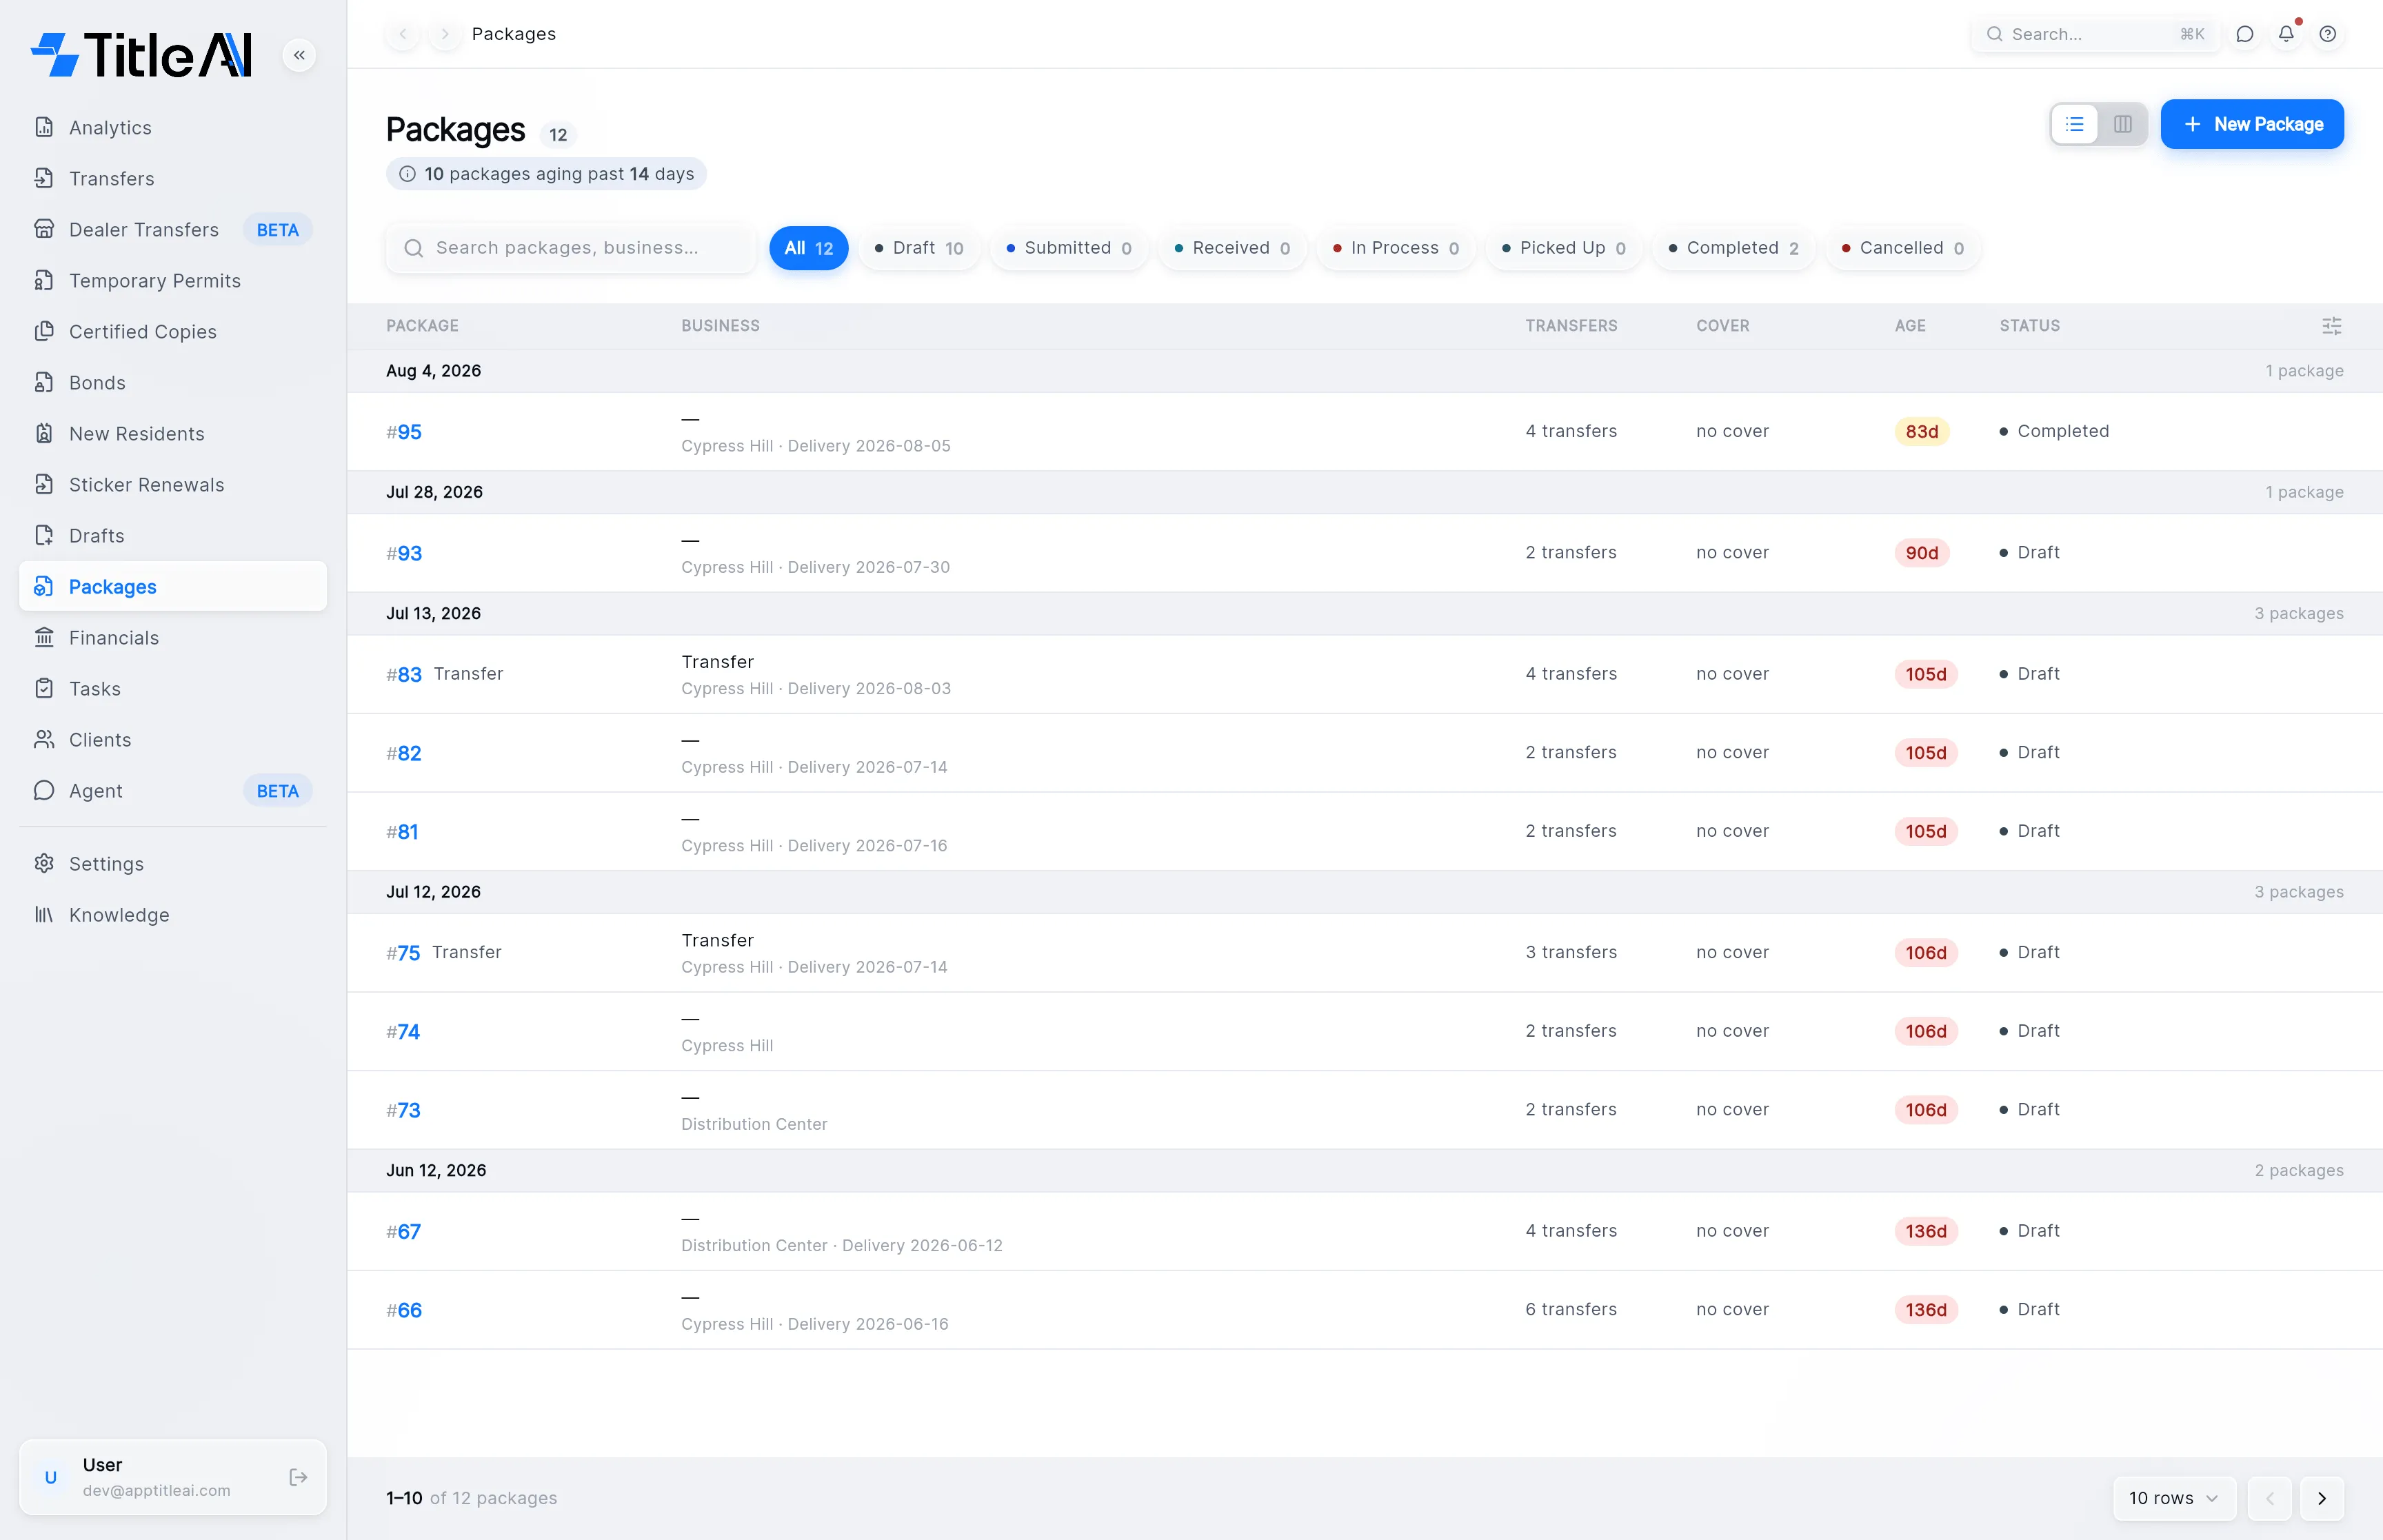Click '6 transfers' in row #66
Screen dimensions: 2383x1540
[x=1570, y=1309]
